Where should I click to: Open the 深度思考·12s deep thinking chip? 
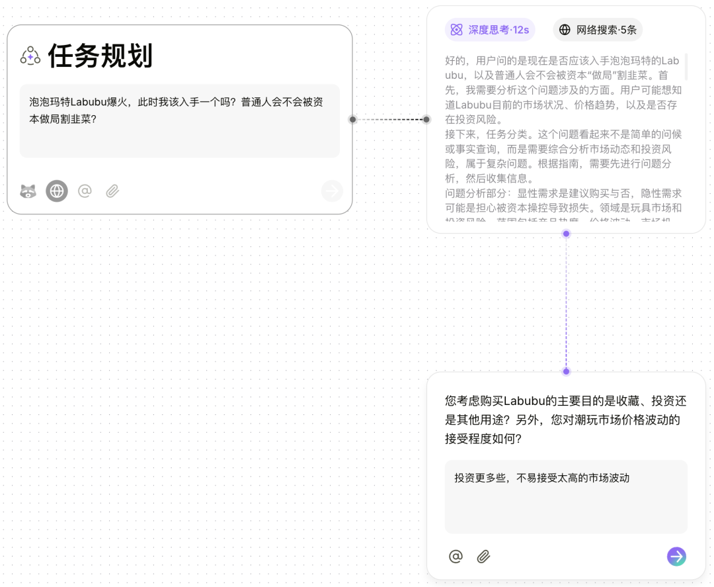pos(489,30)
